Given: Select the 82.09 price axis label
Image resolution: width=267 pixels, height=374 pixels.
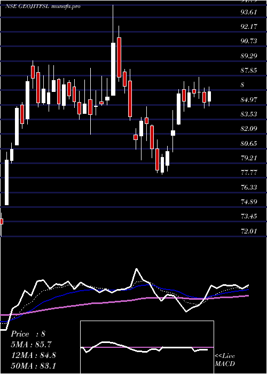Looking at the screenshot, I should pyautogui.click(x=249, y=129).
